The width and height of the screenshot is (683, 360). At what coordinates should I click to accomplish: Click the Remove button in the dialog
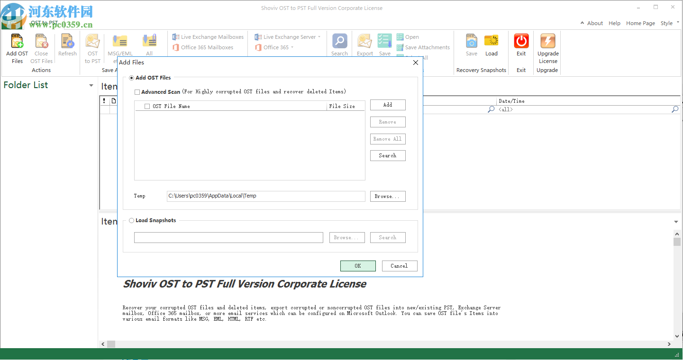388,122
